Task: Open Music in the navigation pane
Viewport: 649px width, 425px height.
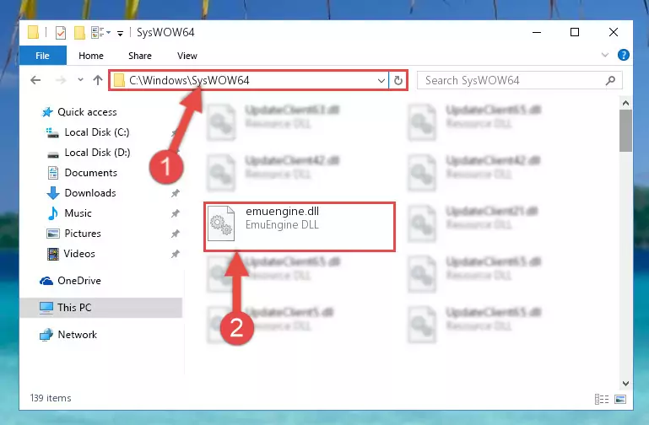Action: [x=78, y=213]
